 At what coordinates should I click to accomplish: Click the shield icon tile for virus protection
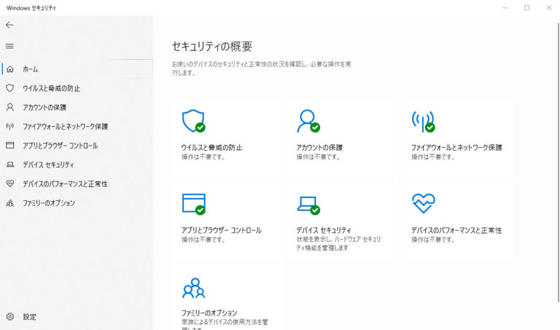point(192,120)
